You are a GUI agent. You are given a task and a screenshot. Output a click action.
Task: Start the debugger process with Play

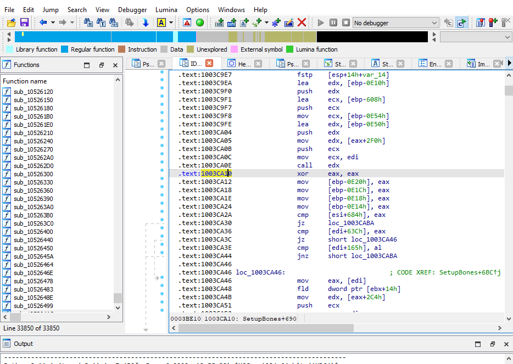click(321, 23)
